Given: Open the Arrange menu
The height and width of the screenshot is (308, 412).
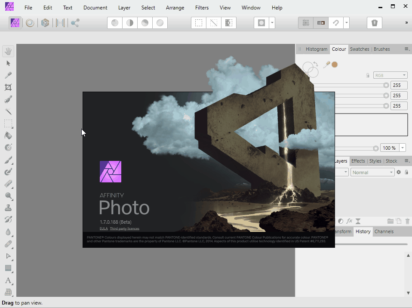Looking at the screenshot, I should click(175, 8).
